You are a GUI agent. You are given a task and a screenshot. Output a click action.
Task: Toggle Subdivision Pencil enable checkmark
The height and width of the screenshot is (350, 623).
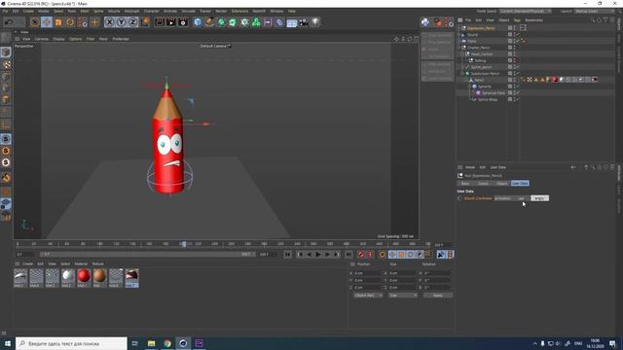(x=518, y=74)
